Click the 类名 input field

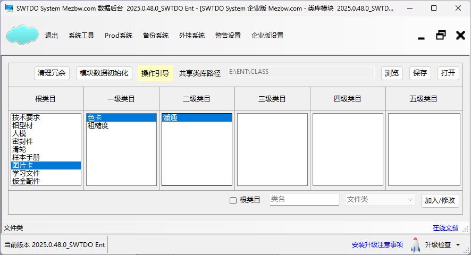304,200
